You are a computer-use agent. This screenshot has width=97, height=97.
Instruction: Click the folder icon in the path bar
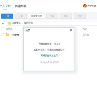coord(10,23)
